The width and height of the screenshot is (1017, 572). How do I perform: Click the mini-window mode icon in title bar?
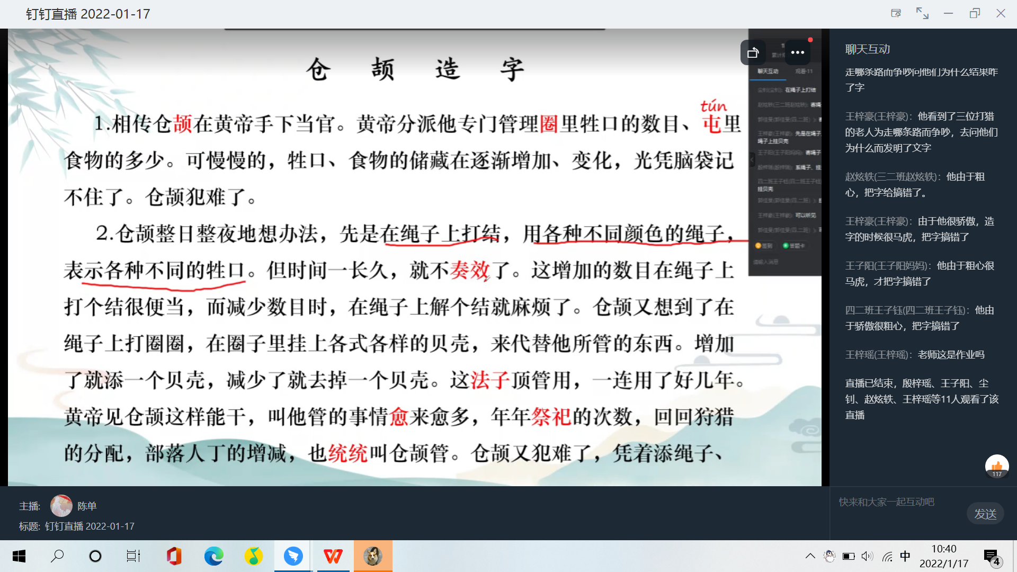(896, 13)
